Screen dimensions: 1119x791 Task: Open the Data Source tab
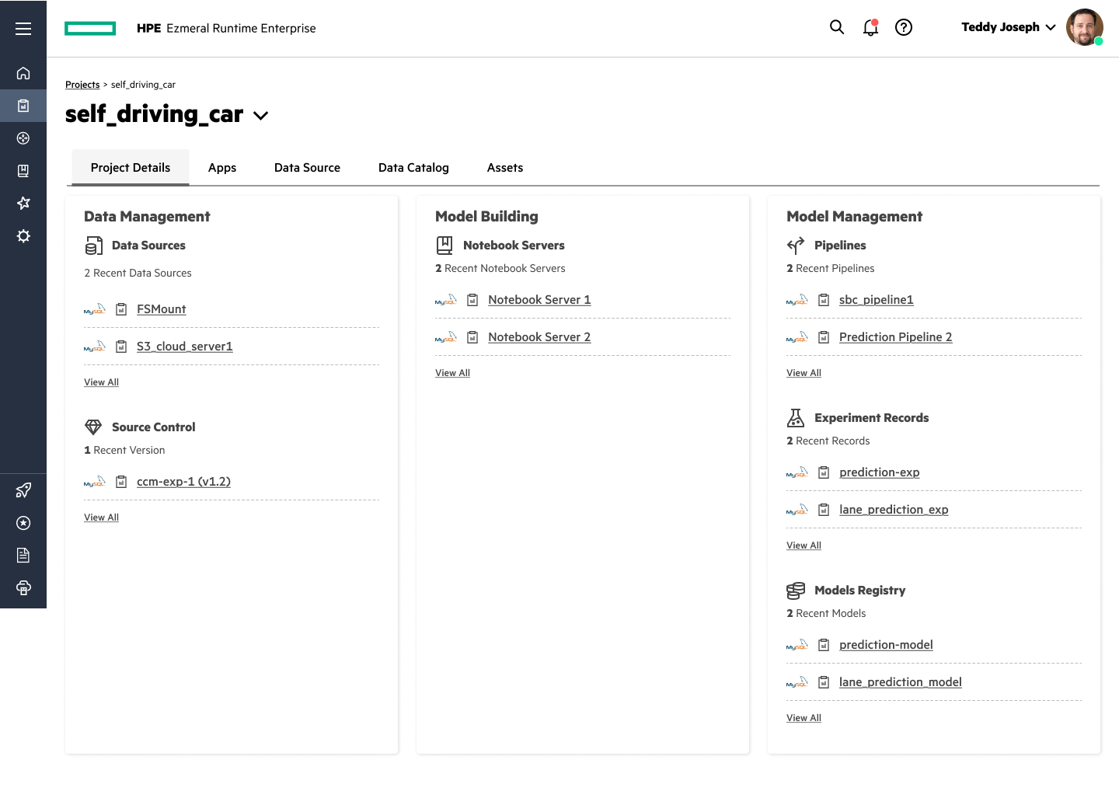coord(307,168)
